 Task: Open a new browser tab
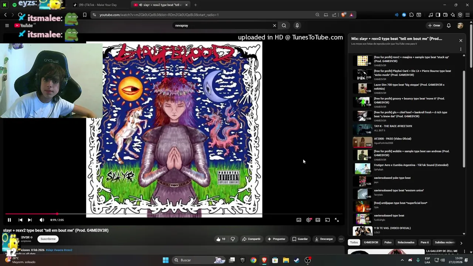pos(195,5)
